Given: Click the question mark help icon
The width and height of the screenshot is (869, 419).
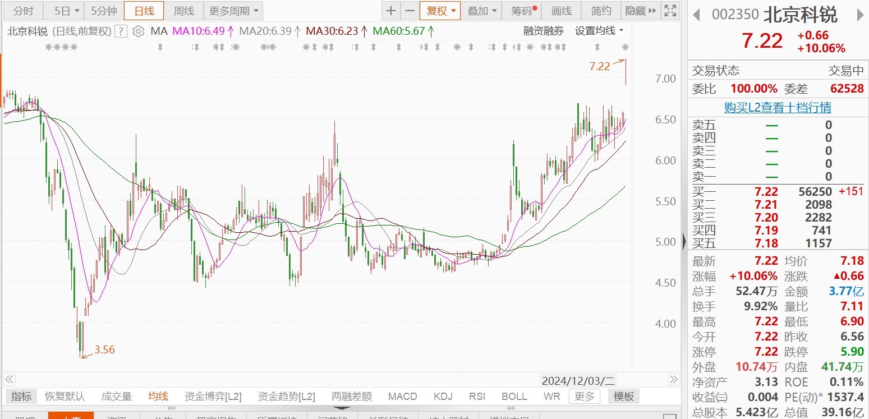Looking at the screenshot, I should (120, 31).
